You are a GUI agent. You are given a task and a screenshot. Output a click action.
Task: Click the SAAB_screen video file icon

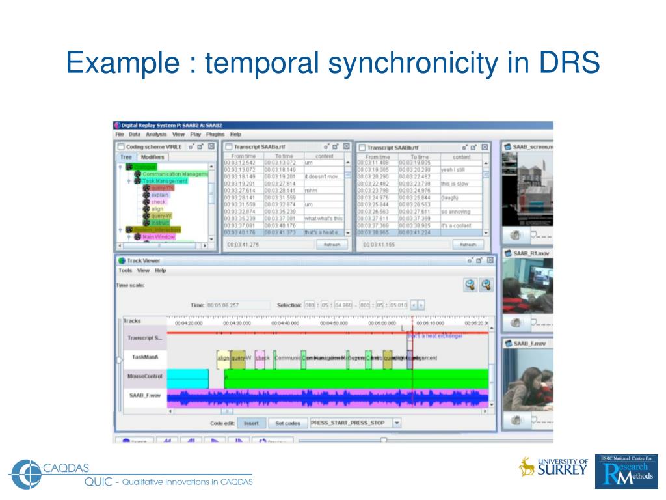point(507,147)
